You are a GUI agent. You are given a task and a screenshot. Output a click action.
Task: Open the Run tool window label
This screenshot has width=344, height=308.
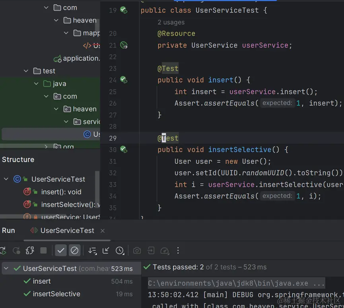click(x=8, y=231)
